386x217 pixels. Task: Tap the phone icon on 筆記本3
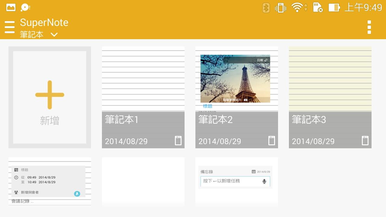coord(365,140)
